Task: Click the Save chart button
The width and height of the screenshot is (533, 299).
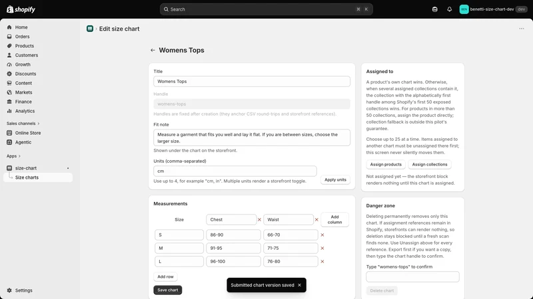Action: pos(168,290)
